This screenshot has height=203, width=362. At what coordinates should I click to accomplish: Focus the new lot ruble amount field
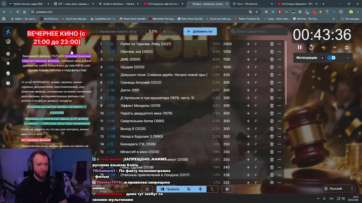click(170, 31)
